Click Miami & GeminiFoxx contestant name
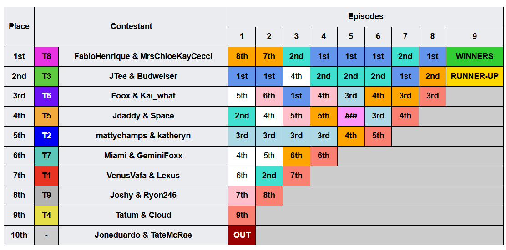Viewport: 506px width, 250px height. (143, 156)
